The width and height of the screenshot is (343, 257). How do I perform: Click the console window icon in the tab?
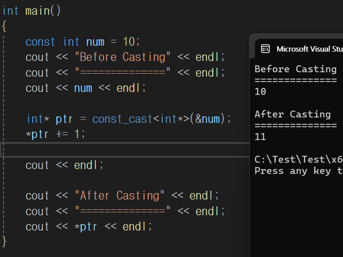[265, 49]
